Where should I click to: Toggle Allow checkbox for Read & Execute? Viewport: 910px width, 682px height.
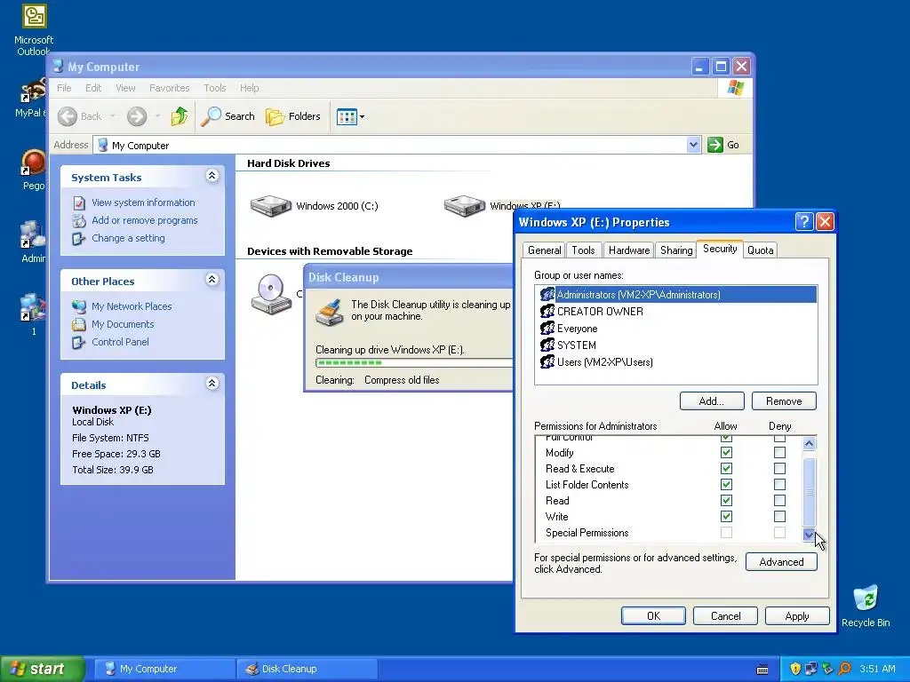tap(726, 469)
